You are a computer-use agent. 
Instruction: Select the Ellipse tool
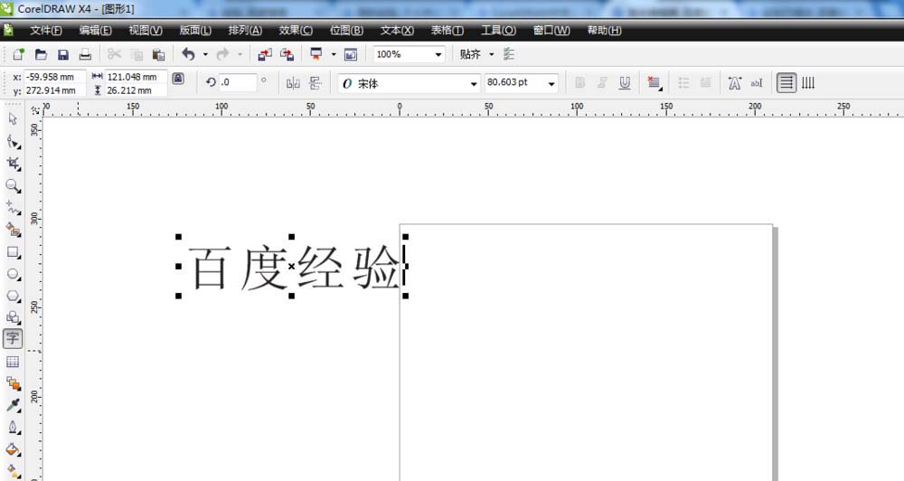pos(13,275)
